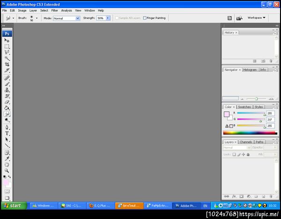Select the Move tool
Viewport: 281px width, 219px height.
[7, 40]
